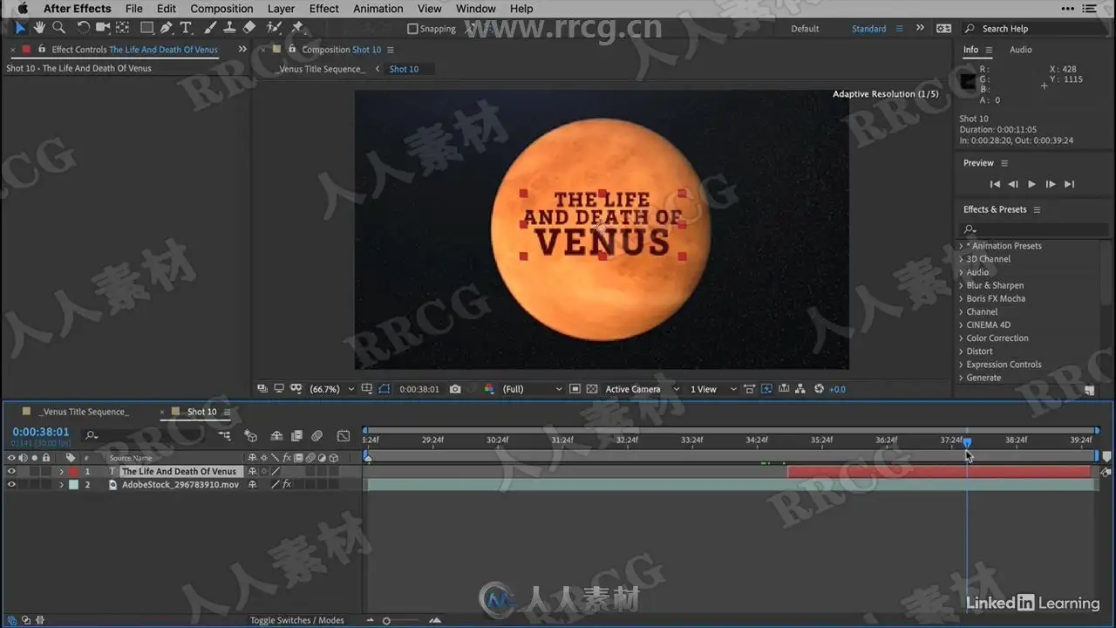Hide the AdobeStock_296783910.mov layer
This screenshot has height=628, width=1116.
[11, 485]
